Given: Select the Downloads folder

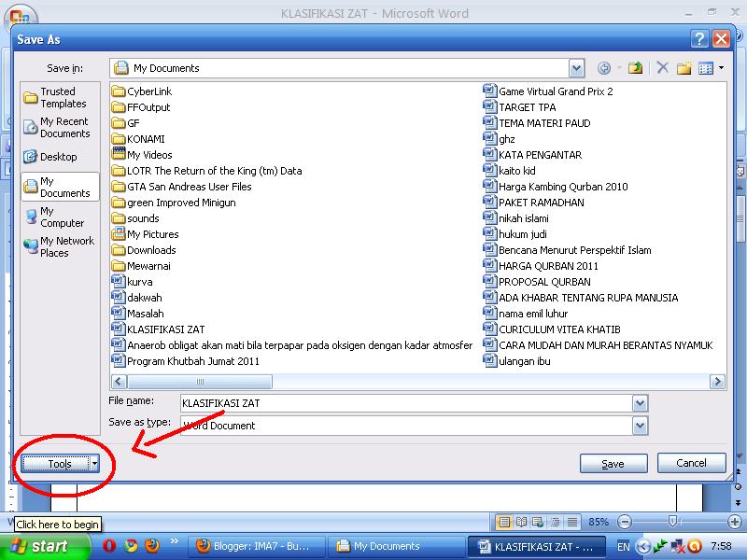Looking at the screenshot, I should [144, 250].
